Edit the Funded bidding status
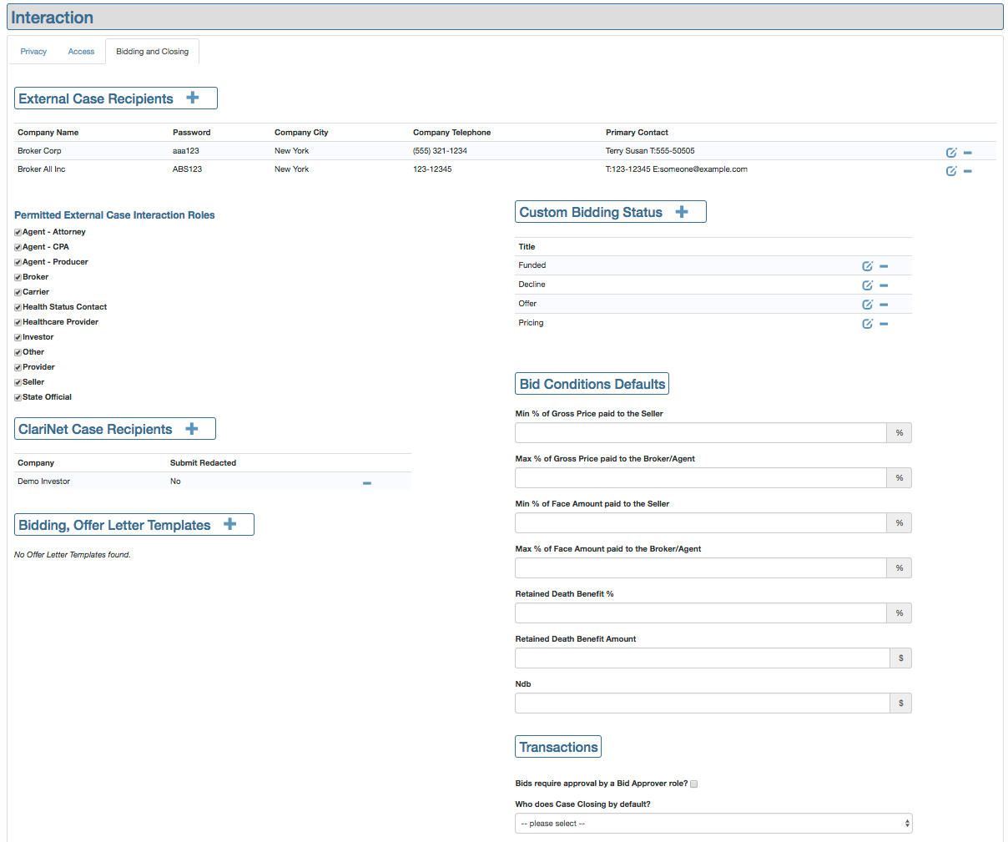Viewport: 1008px width, 842px height. [867, 266]
